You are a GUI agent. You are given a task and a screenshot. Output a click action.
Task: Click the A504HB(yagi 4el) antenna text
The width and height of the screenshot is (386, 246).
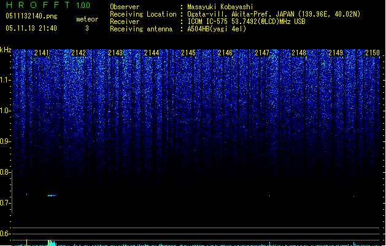[217, 29]
